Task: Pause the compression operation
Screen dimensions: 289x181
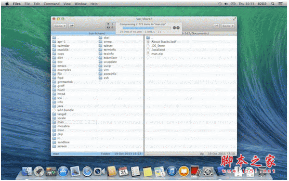Action: coord(174,28)
